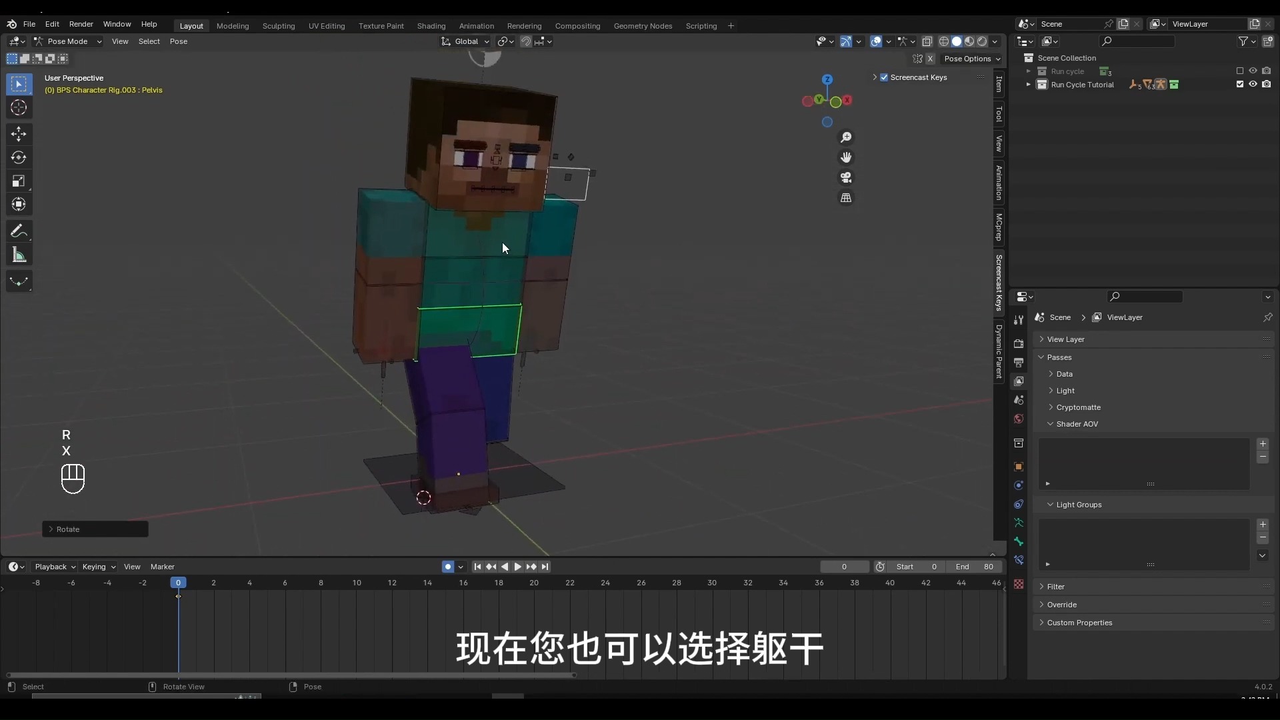The height and width of the screenshot is (720, 1280).
Task: Select the Move tool
Action: click(19, 134)
